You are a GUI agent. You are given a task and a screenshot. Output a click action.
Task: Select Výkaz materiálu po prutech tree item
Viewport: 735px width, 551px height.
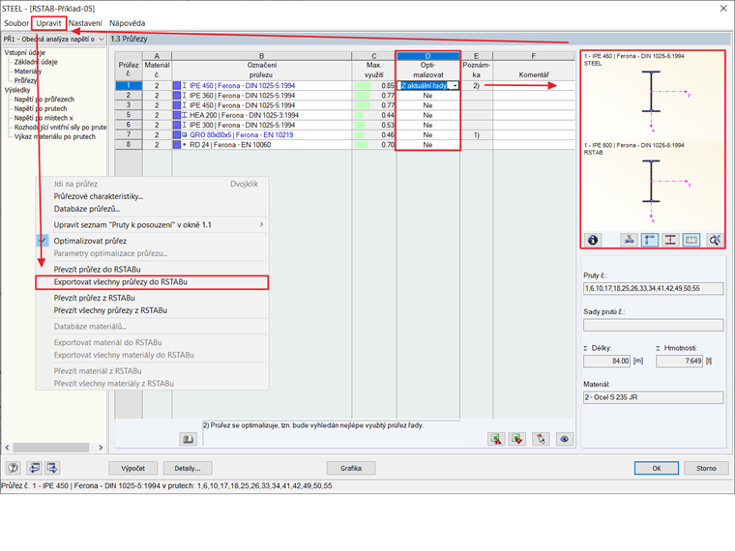[54, 137]
